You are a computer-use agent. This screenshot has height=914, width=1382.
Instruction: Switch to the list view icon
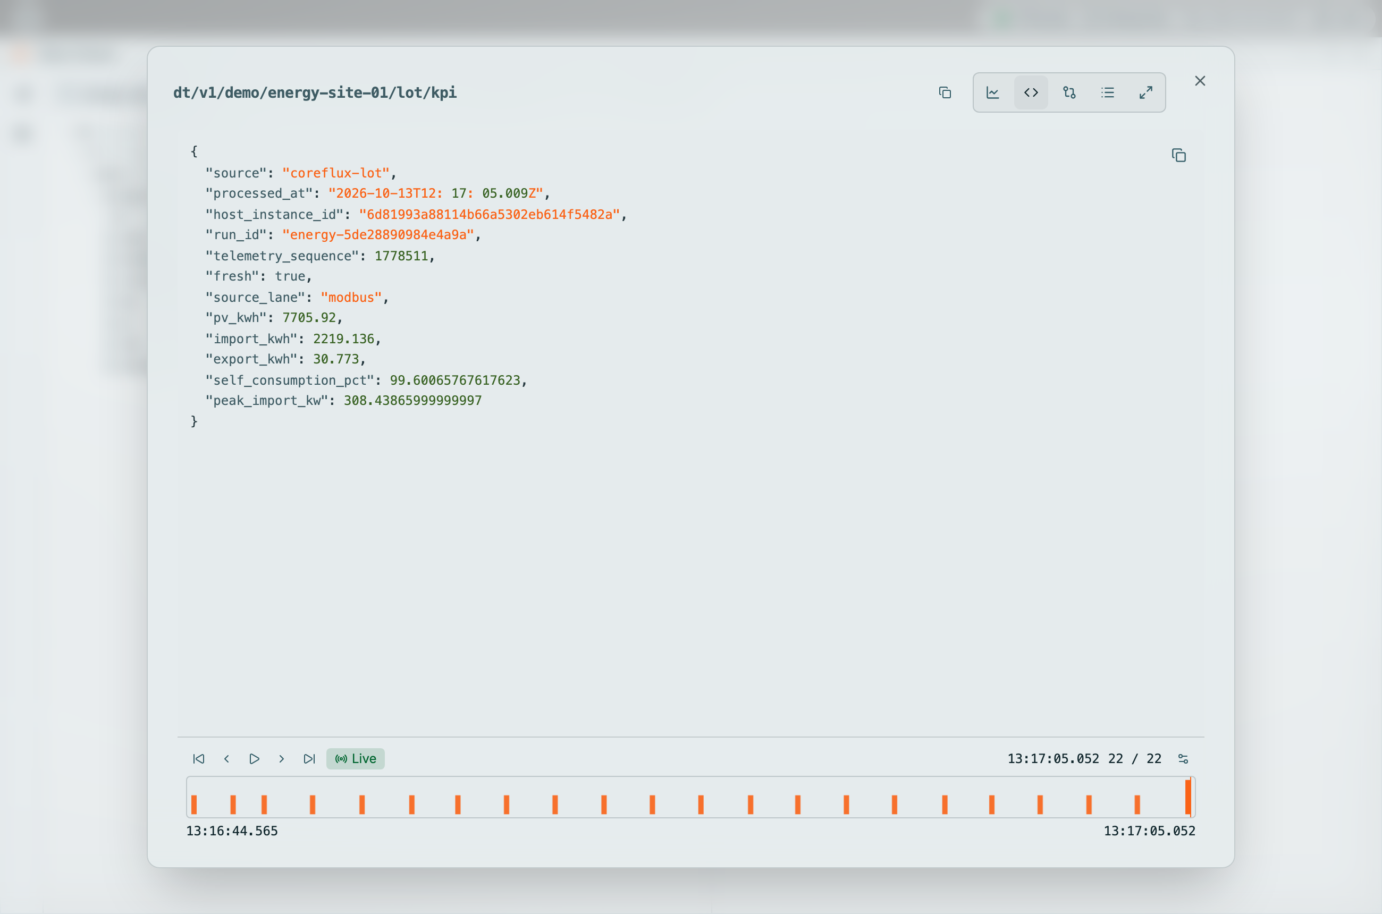point(1107,92)
